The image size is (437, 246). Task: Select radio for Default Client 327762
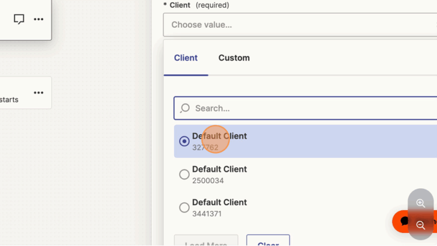point(184,141)
